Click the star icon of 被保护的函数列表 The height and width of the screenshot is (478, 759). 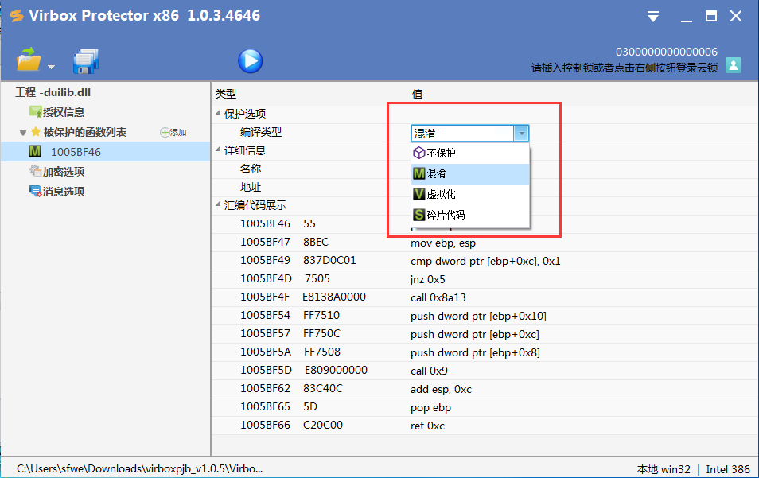pos(35,131)
